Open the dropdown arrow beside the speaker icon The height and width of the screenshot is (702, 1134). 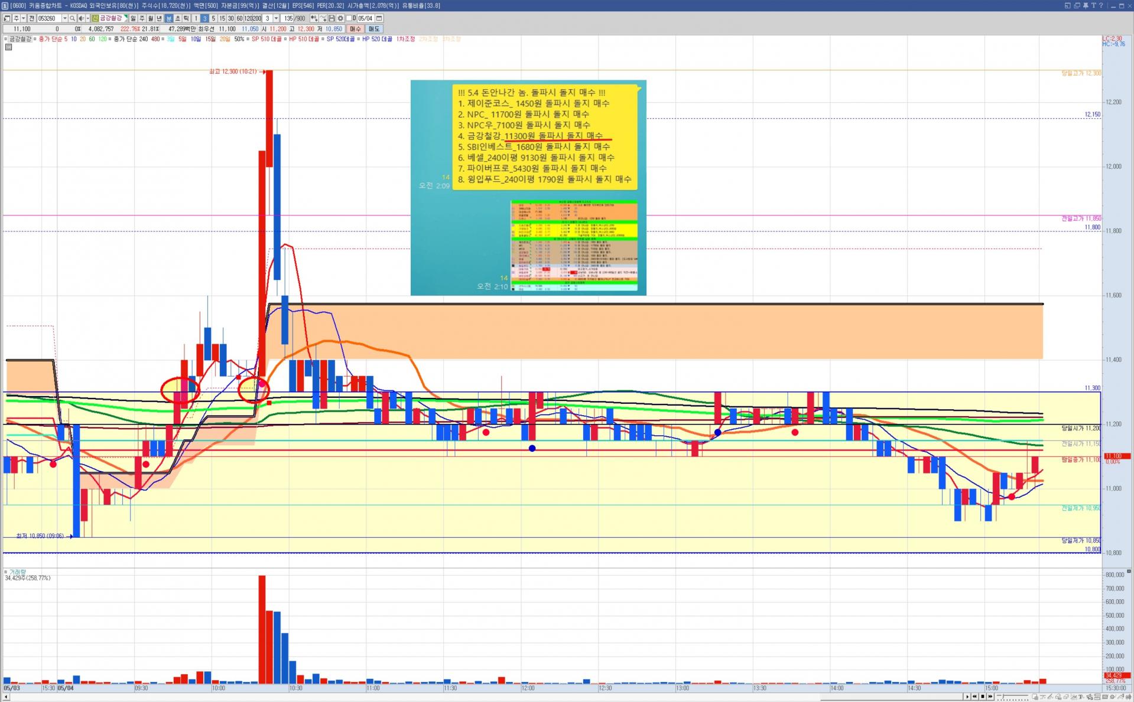pyautogui.click(x=88, y=18)
